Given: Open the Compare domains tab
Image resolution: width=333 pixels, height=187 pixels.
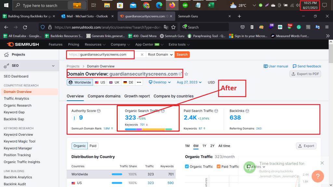Looking at the screenshot, I should point(104,96).
